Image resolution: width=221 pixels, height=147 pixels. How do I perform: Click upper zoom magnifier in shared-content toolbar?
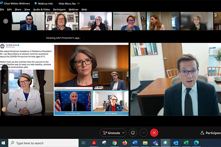(x=5, y=83)
